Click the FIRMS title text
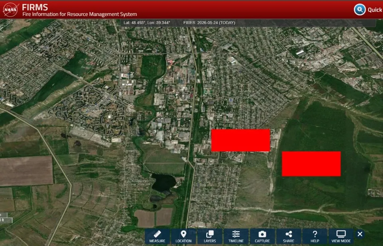This screenshot has height=246, width=383. click(x=35, y=7)
